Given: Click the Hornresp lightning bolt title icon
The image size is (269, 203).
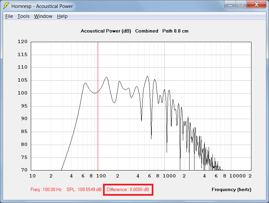Looking at the screenshot, I should [6, 6].
